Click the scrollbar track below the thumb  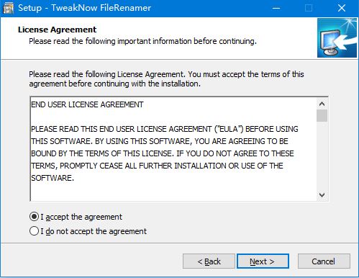pyautogui.click(x=322, y=156)
